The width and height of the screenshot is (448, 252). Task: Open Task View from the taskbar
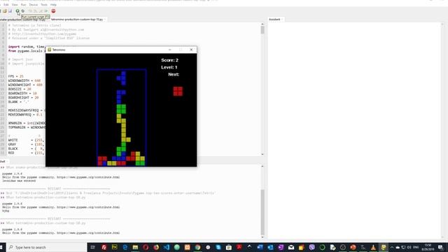pyautogui.click(x=93, y=247)
